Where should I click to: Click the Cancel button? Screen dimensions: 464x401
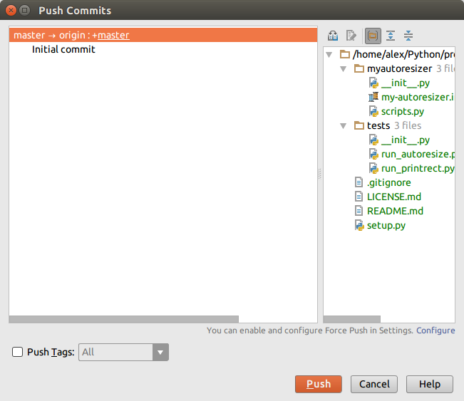[x=374, y=384]
